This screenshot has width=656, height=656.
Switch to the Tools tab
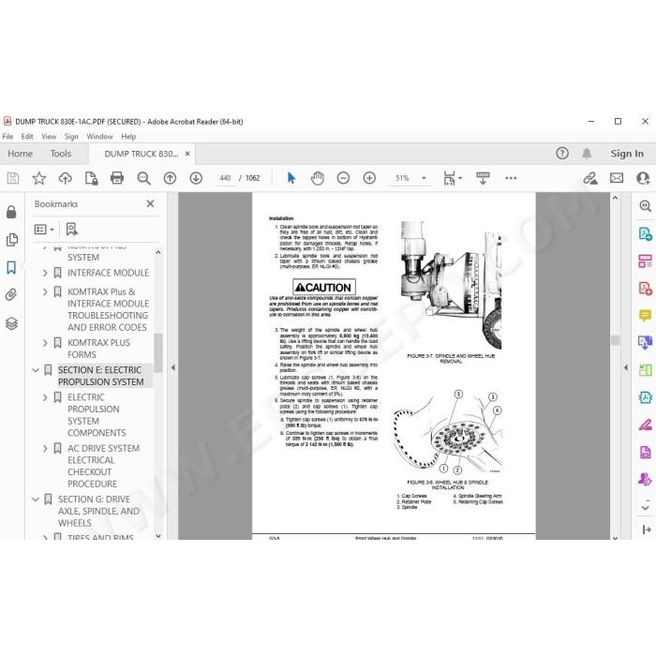tap(61, 154)
